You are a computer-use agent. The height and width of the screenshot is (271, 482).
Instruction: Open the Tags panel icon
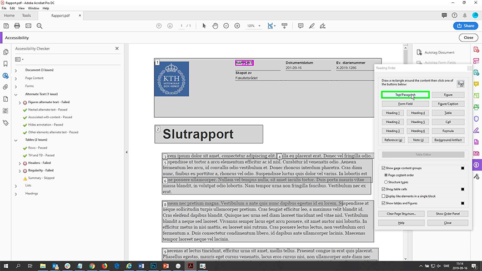(6, 123)
